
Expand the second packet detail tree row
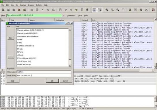(x=2, y=76)
